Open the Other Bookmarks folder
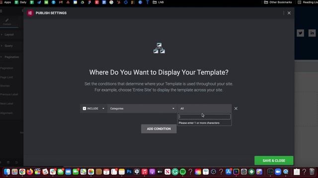 (x=278, y=2)
